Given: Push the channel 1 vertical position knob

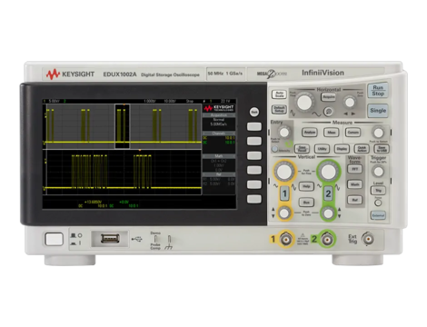Looking at the screenshot, I should pyautogui.click(x=284, y=213).
